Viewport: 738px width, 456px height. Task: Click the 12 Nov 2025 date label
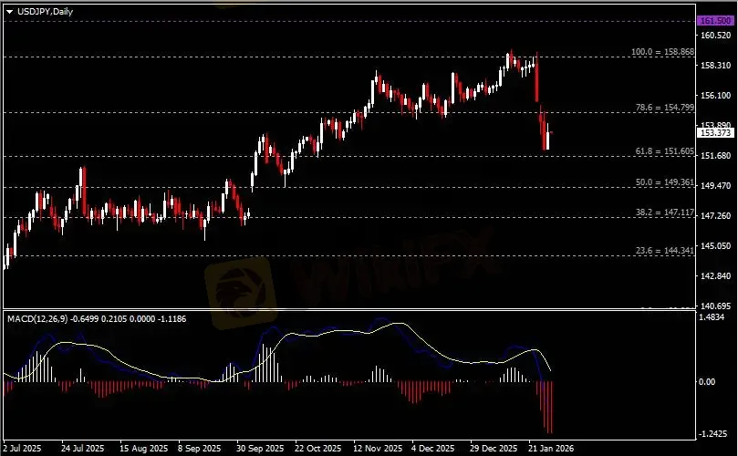click(x=378, y=448)
